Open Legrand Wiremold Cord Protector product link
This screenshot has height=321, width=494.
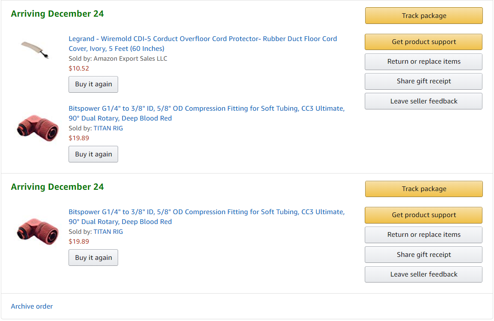(x=202, y=39)
